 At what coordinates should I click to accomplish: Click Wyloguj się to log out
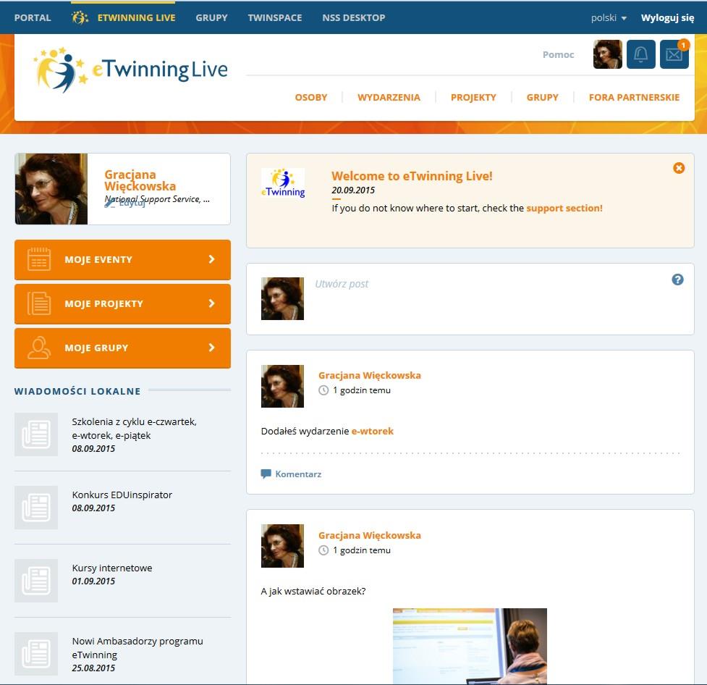point(667,18)
